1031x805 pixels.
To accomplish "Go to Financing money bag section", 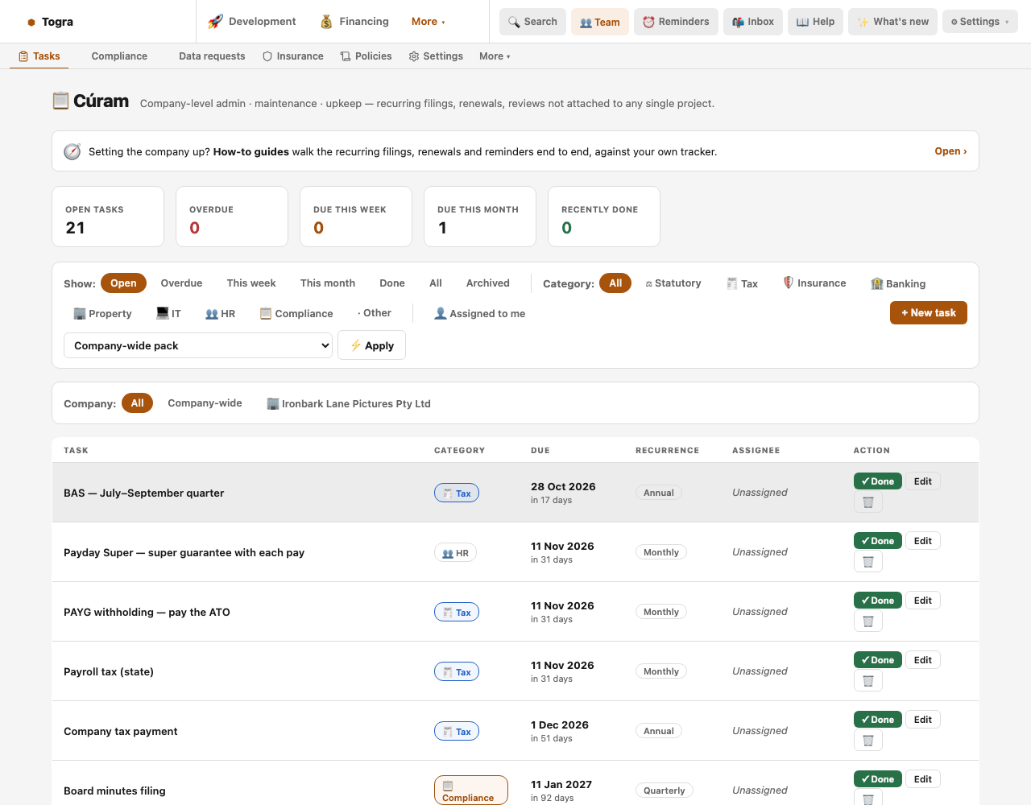I will pyautogui.click(x=354, y=22).
